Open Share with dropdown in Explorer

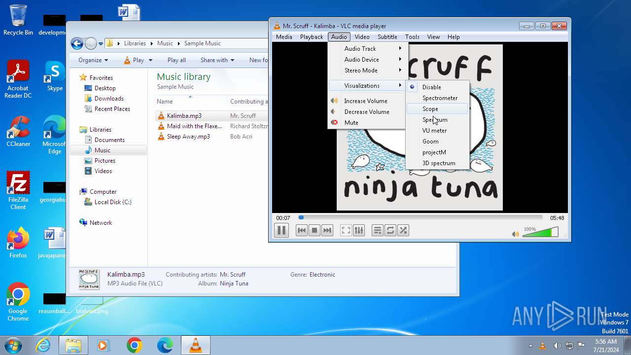coord(217,60)
